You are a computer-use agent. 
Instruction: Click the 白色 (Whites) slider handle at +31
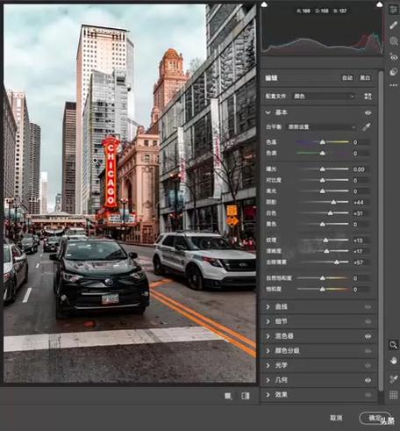click(330, 213)
